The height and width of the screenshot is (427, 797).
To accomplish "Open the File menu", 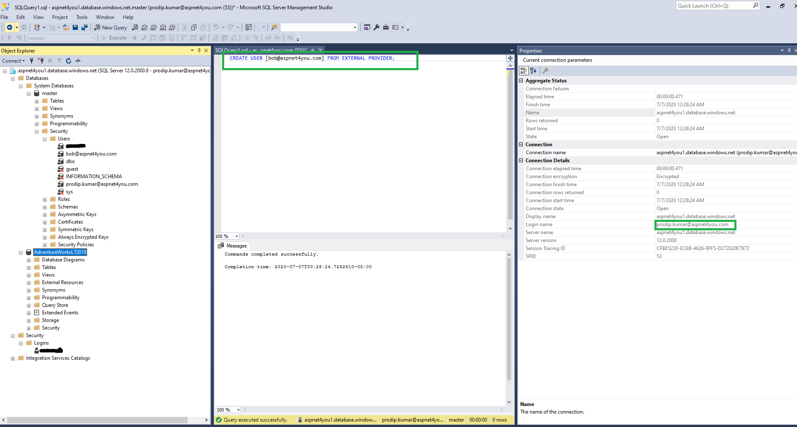I will click(5, 17).
